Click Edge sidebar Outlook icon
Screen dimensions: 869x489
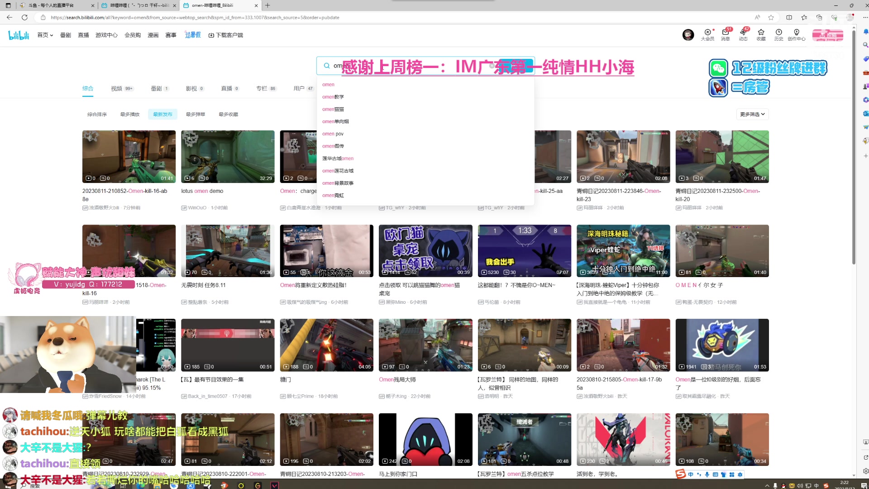(x=865, y=113)
